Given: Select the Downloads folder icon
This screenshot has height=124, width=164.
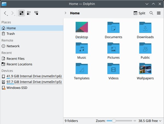Looking at the screenshot, I should click(145, 27).
